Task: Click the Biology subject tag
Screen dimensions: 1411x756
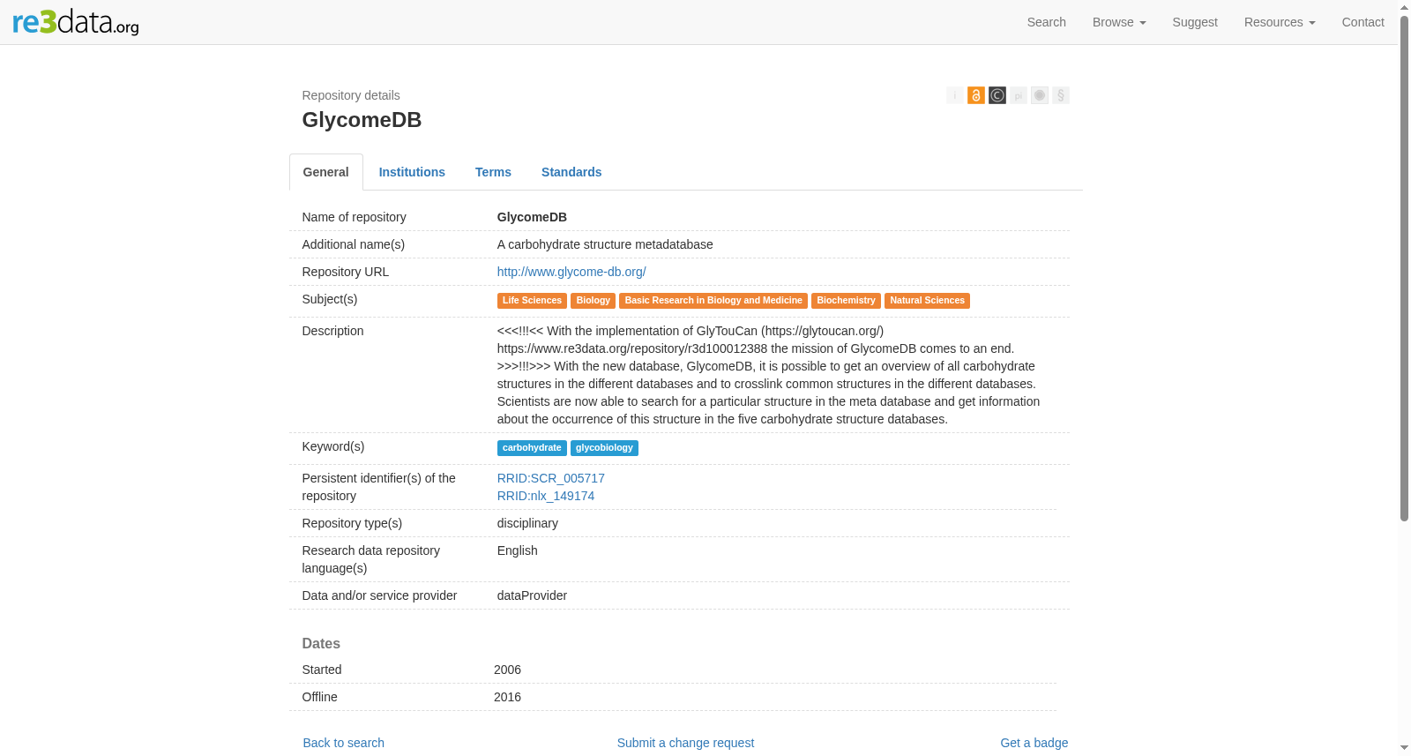Action: (594, 301)
